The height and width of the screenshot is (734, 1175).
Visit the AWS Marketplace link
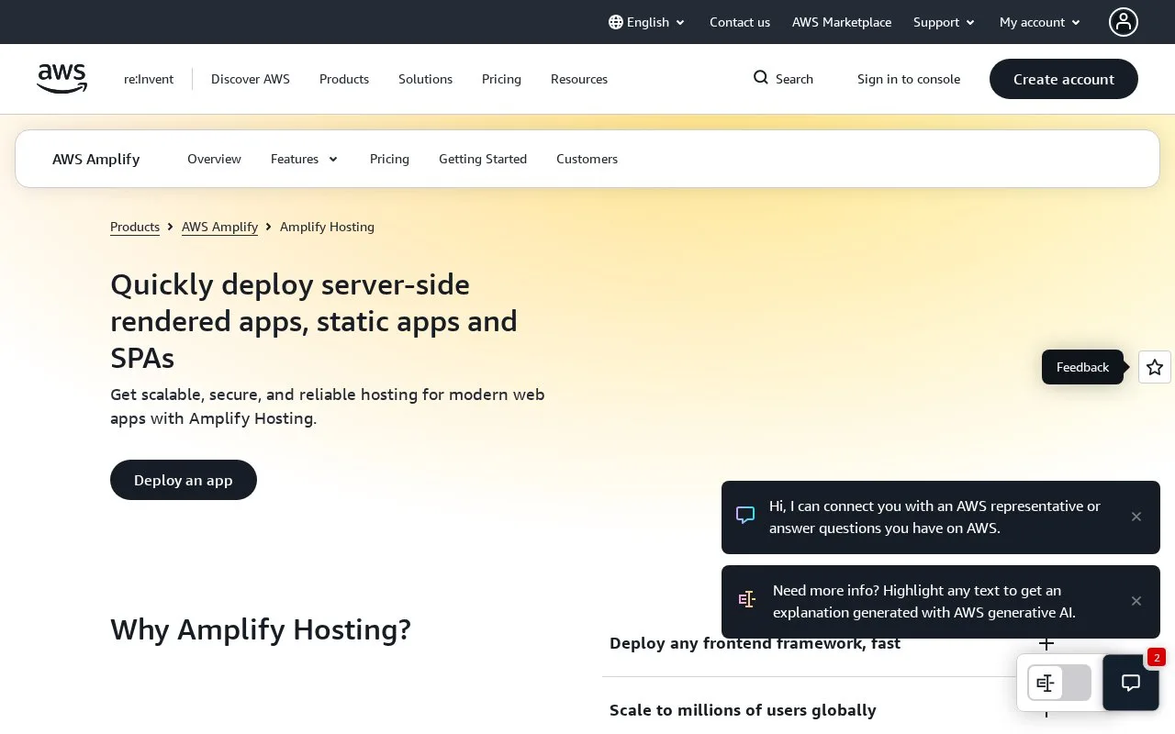coord(842,22)
